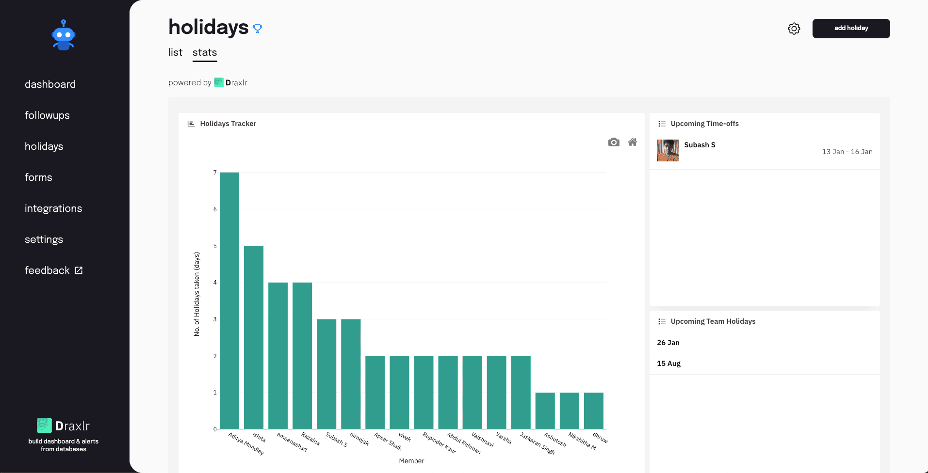Viewport: 928px width, 473px height.
Task: Go to followups in the sidebar
Action: pos(47,115)
